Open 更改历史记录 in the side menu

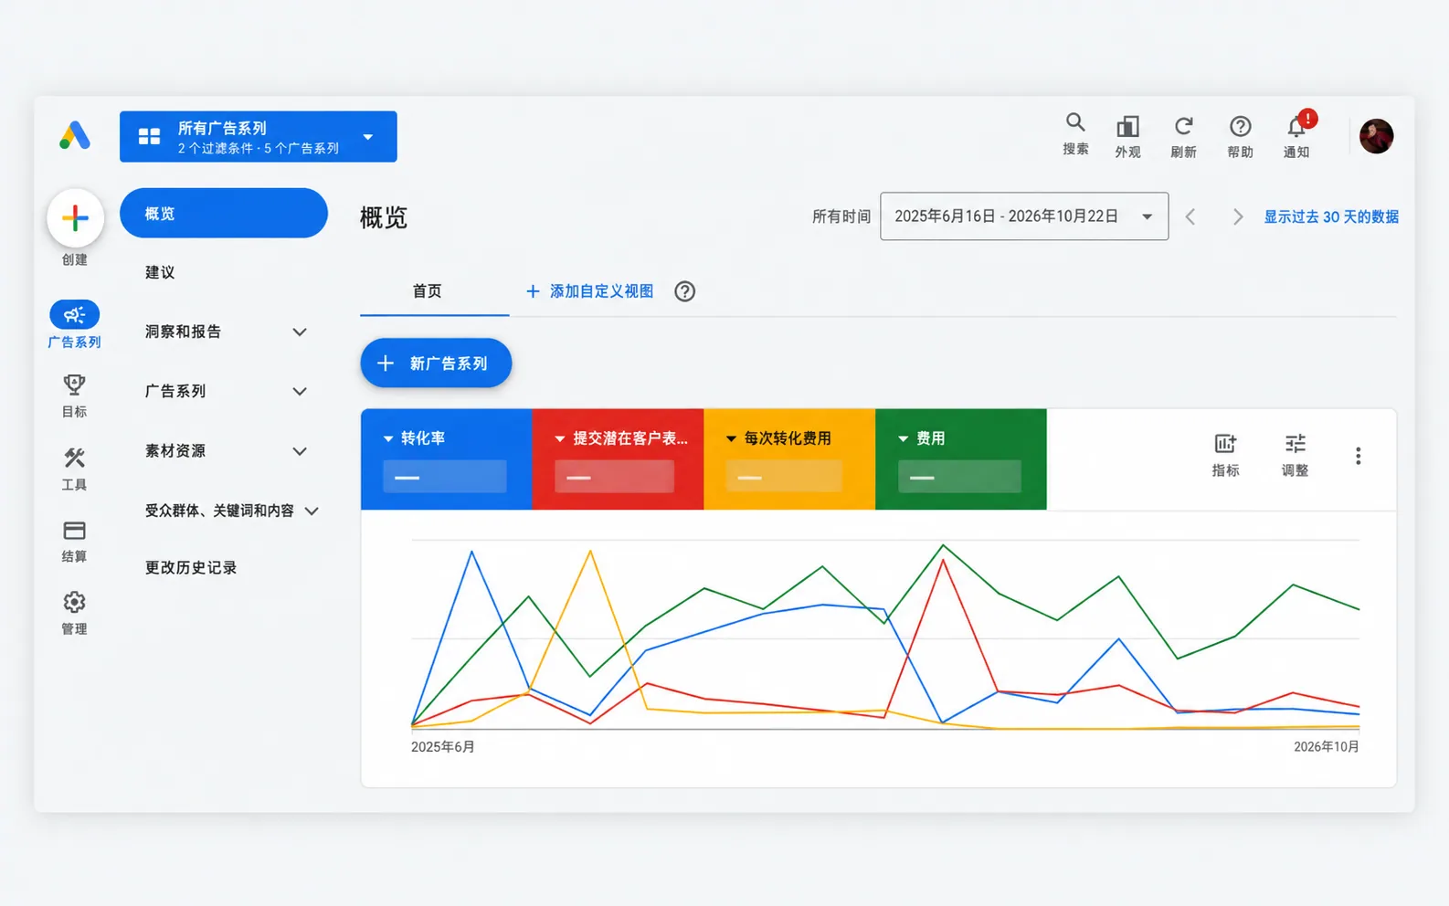pos(191,568)
